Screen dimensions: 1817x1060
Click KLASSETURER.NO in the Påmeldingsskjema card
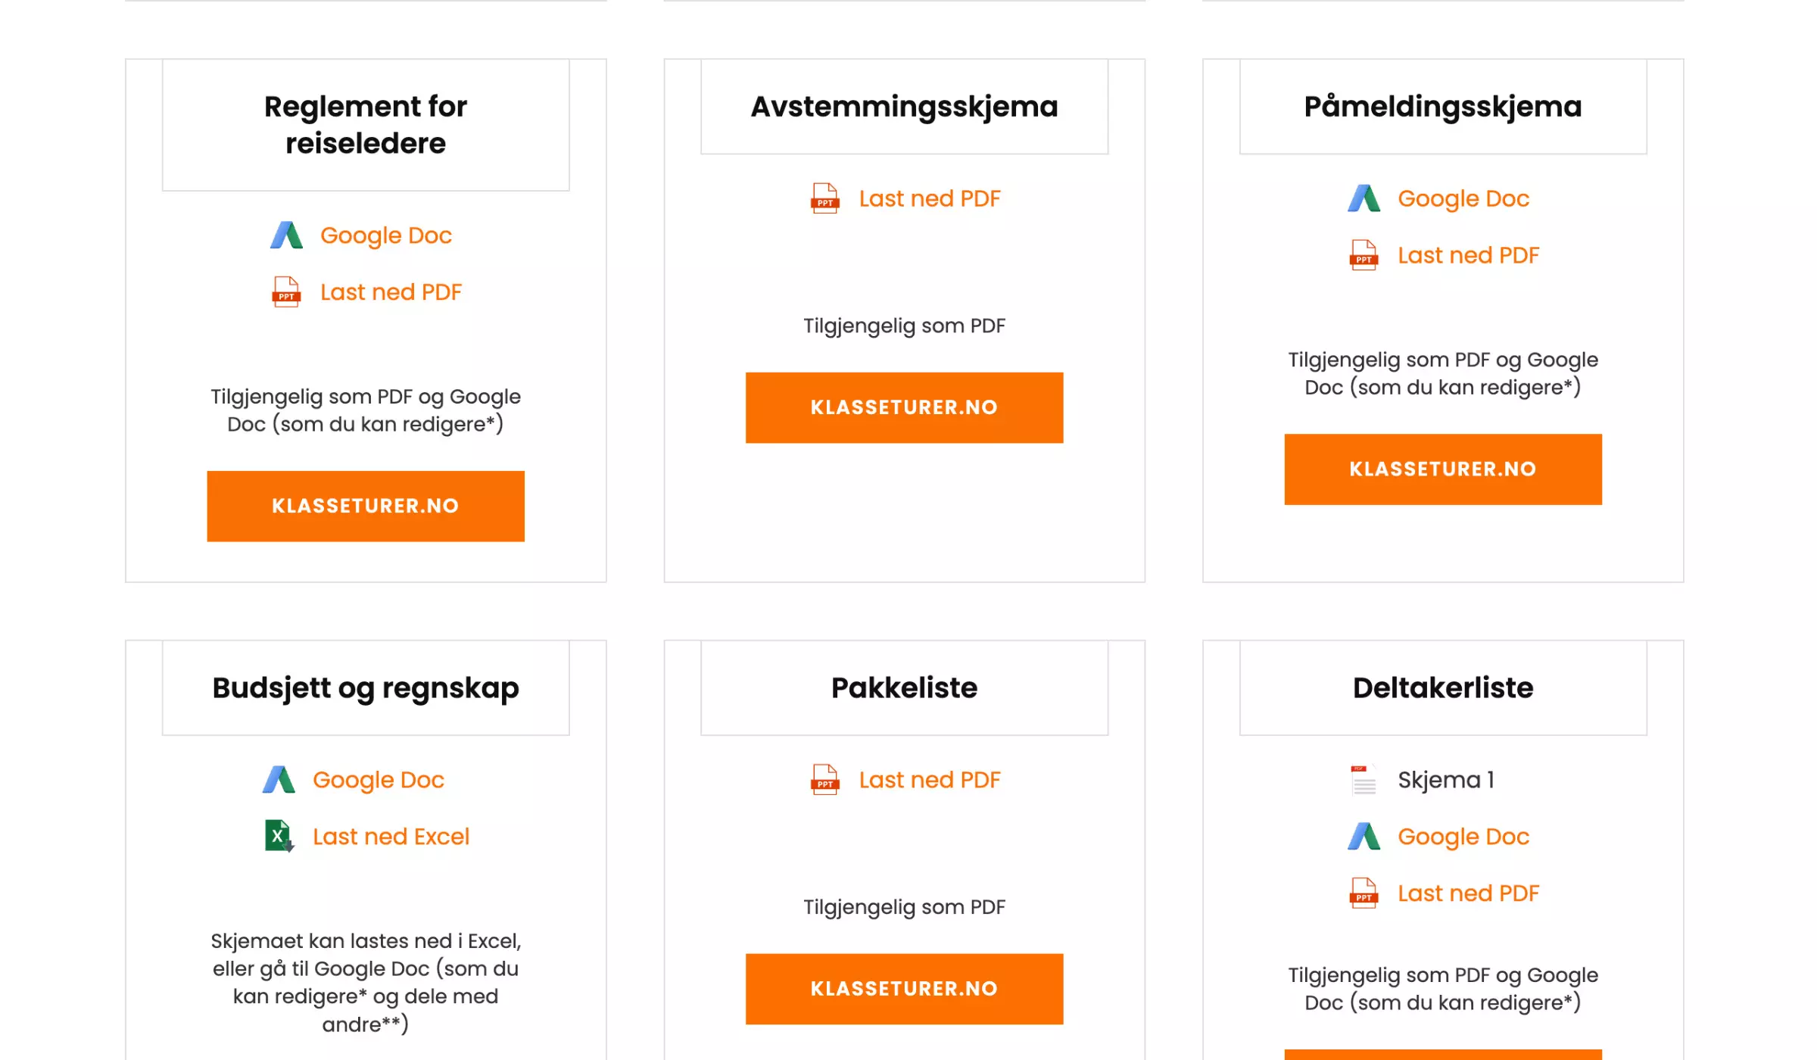(1442, 469)
